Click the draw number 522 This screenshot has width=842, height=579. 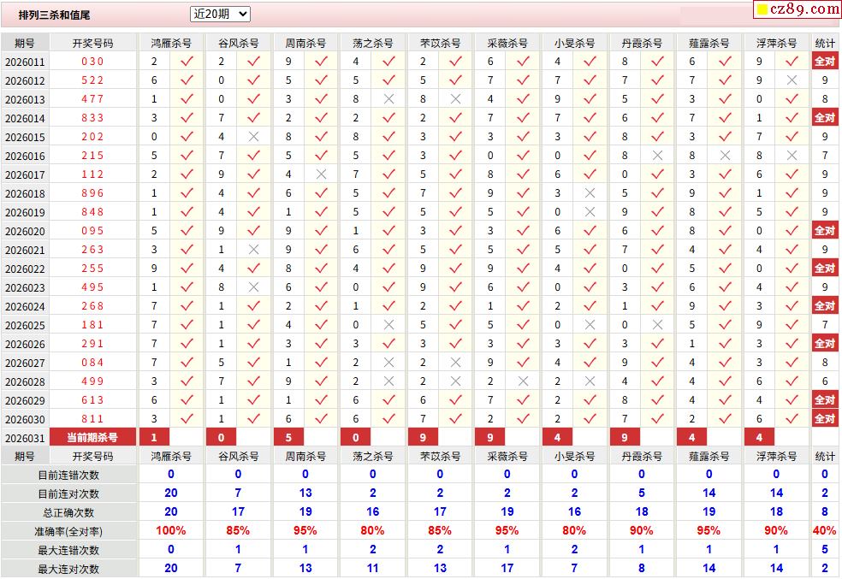coord(92,80)
